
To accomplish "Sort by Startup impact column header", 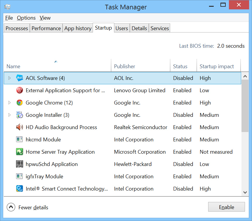I will tap(217, 66).
